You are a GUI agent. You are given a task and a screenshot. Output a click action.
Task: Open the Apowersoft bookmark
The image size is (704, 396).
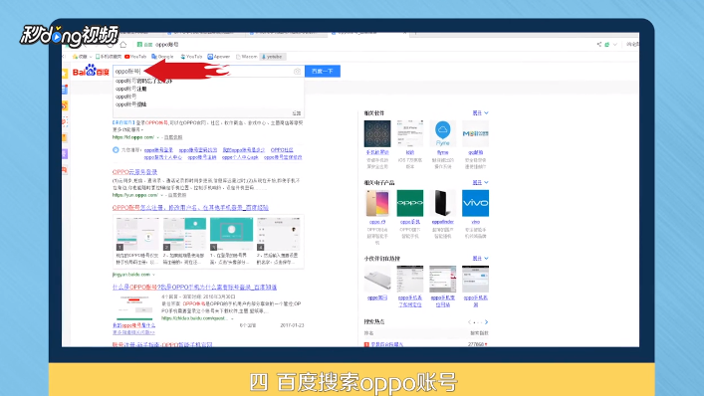[x=219, y=57]
